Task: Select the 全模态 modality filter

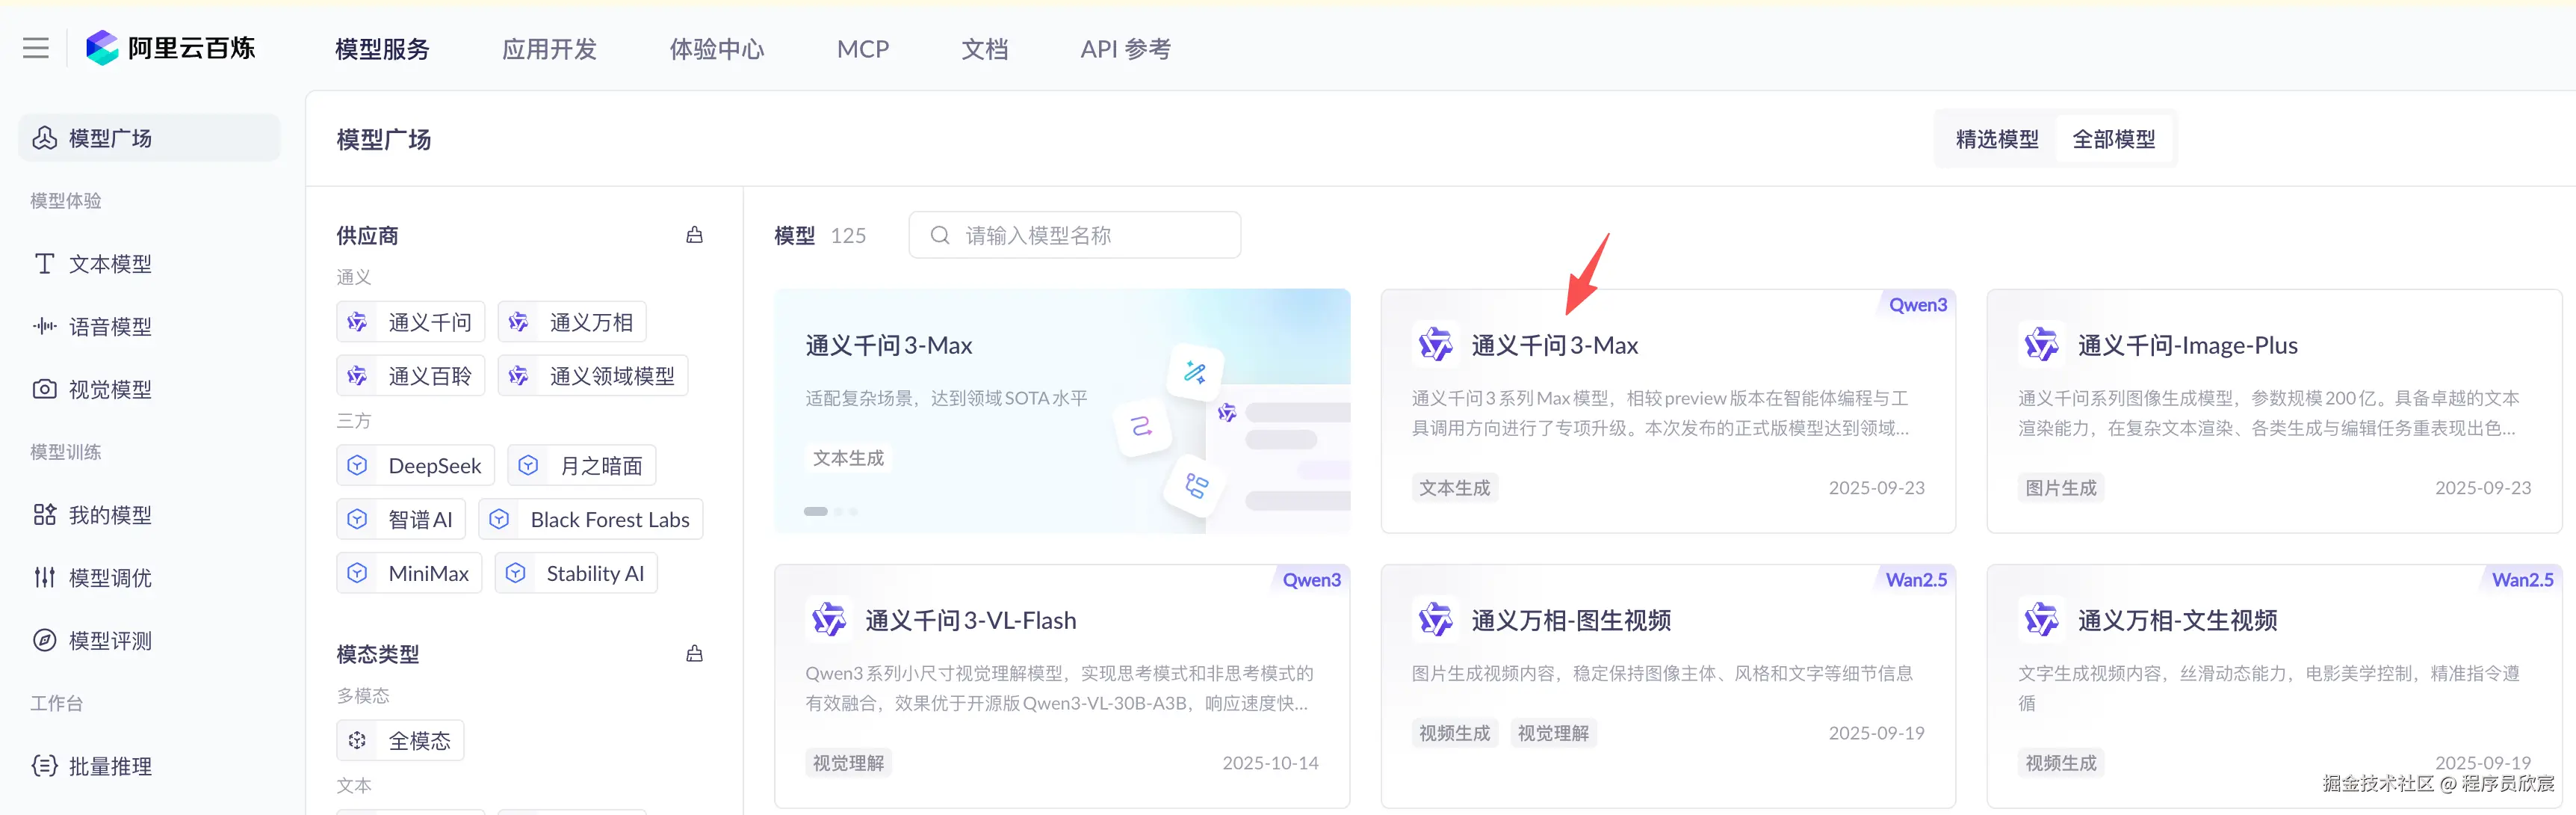Action: click(x=400, y=741)
